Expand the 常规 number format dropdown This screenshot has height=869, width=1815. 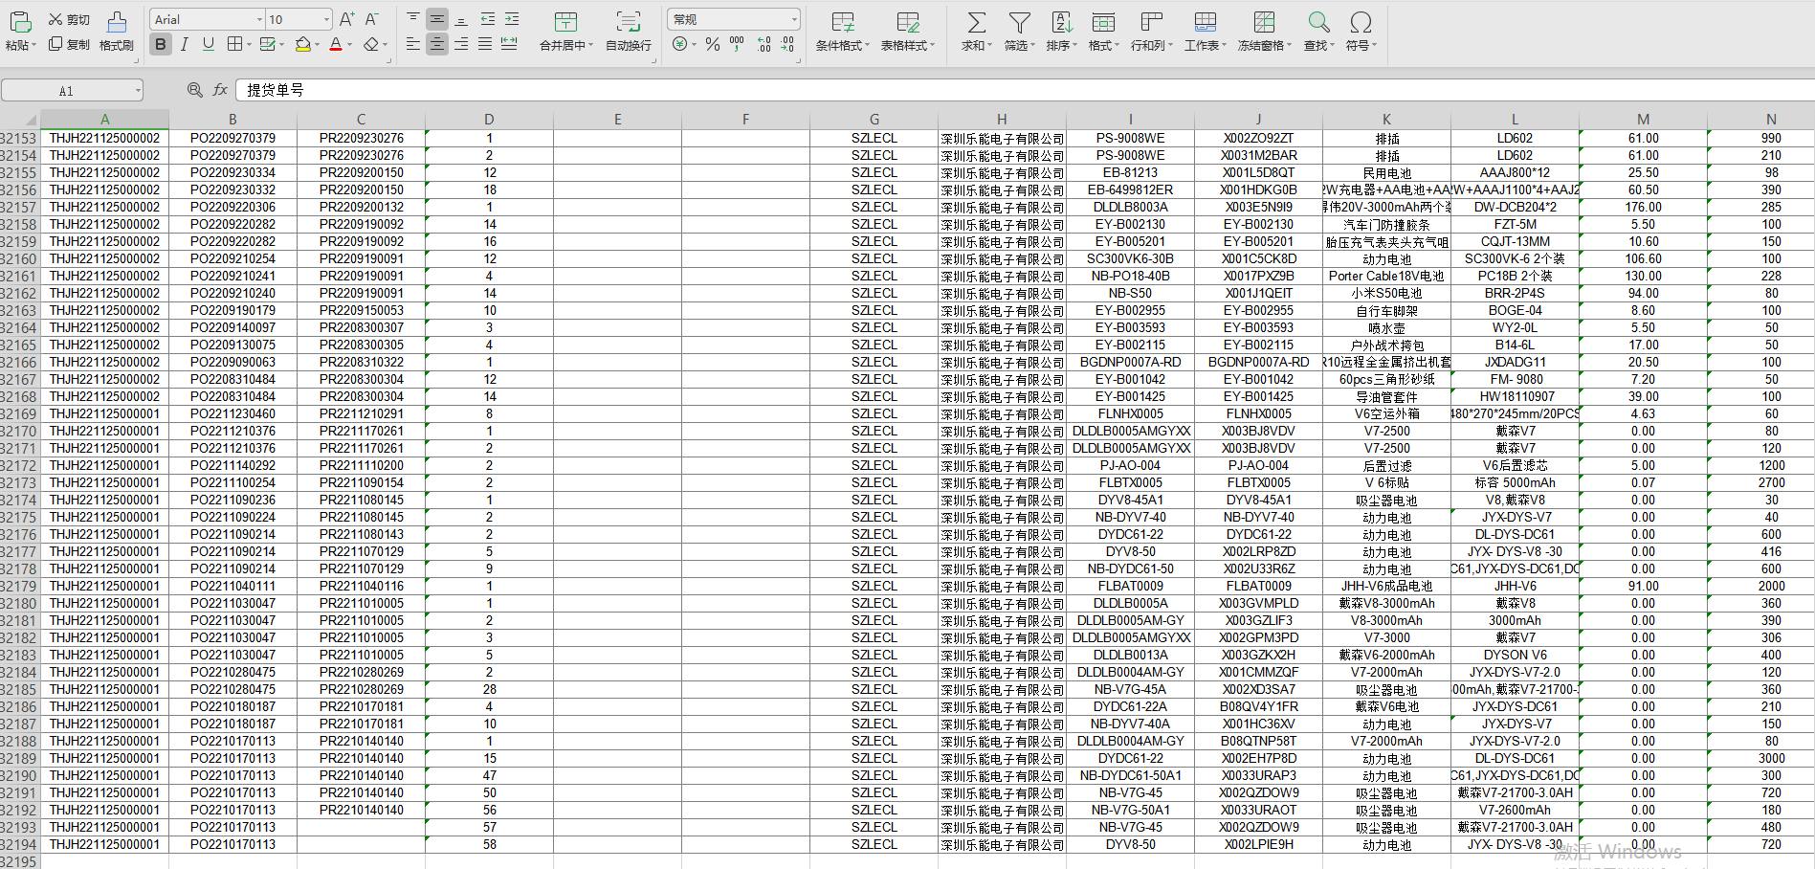click(x=793, y=19)
